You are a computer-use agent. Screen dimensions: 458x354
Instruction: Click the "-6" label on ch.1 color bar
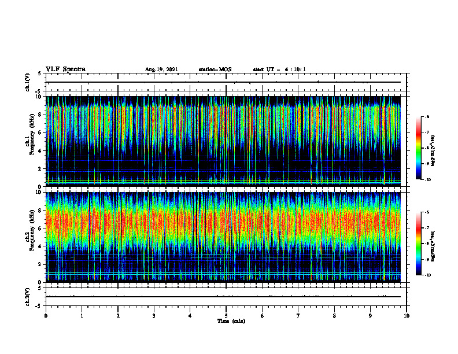point(427,116)
